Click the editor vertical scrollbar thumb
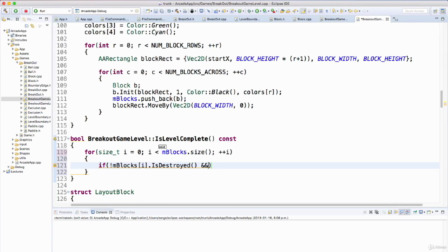The width and height of the screenshot is (448, 252). pos(442,99)
